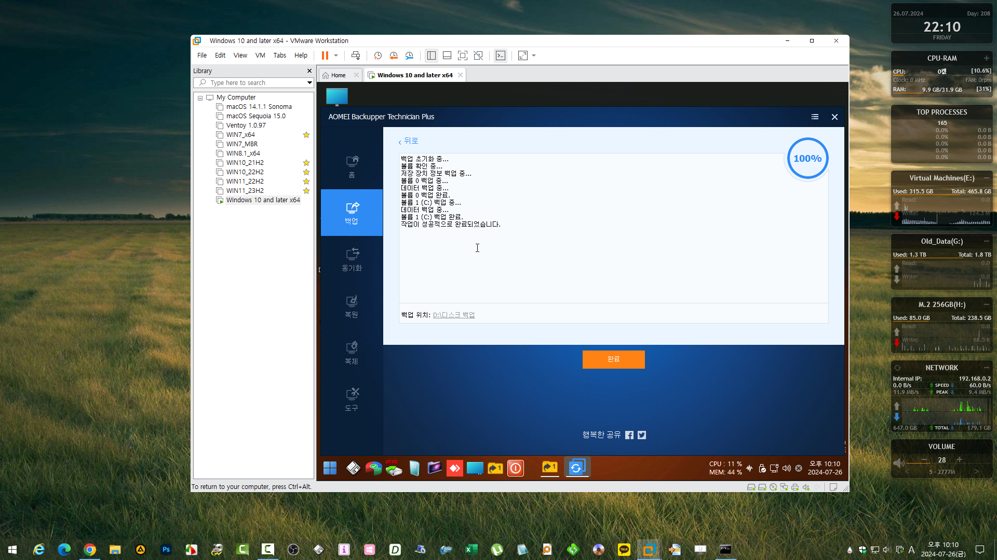Share on Twitter icon

(x=642, y=435)
